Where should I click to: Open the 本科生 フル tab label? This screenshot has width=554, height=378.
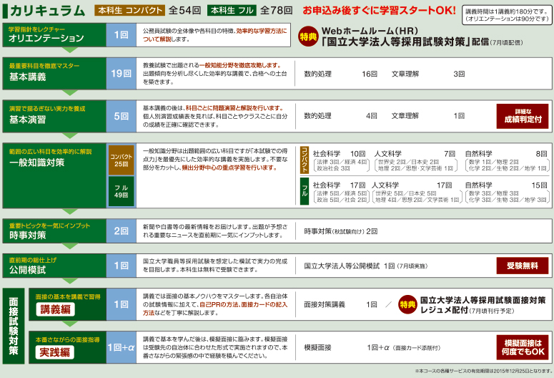click(232, 11)
